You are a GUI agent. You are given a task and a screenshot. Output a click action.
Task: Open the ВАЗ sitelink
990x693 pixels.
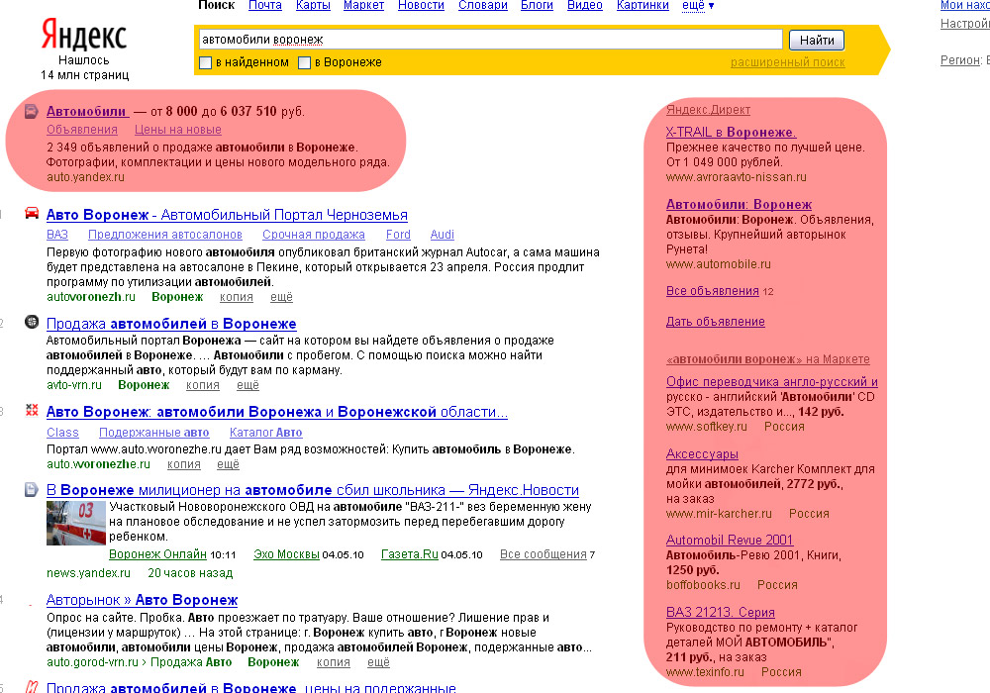(57, 235)
